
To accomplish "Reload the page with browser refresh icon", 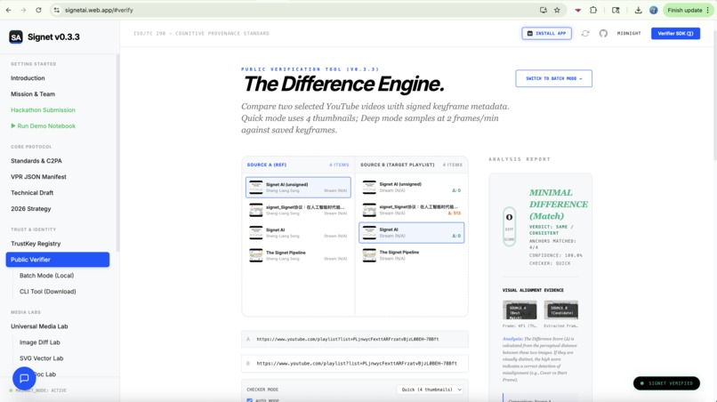I will pyautogui.click(x=38, y=10).
